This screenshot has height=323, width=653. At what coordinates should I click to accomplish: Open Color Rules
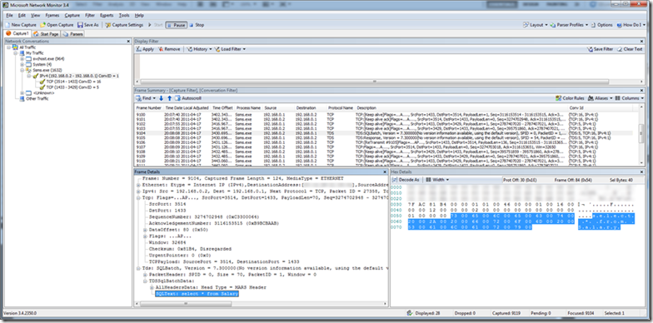coord(570,98)
